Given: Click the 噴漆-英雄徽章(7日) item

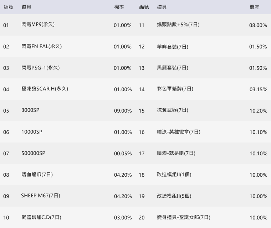Looking at the screenshot, I should click(x=179, y=132).
